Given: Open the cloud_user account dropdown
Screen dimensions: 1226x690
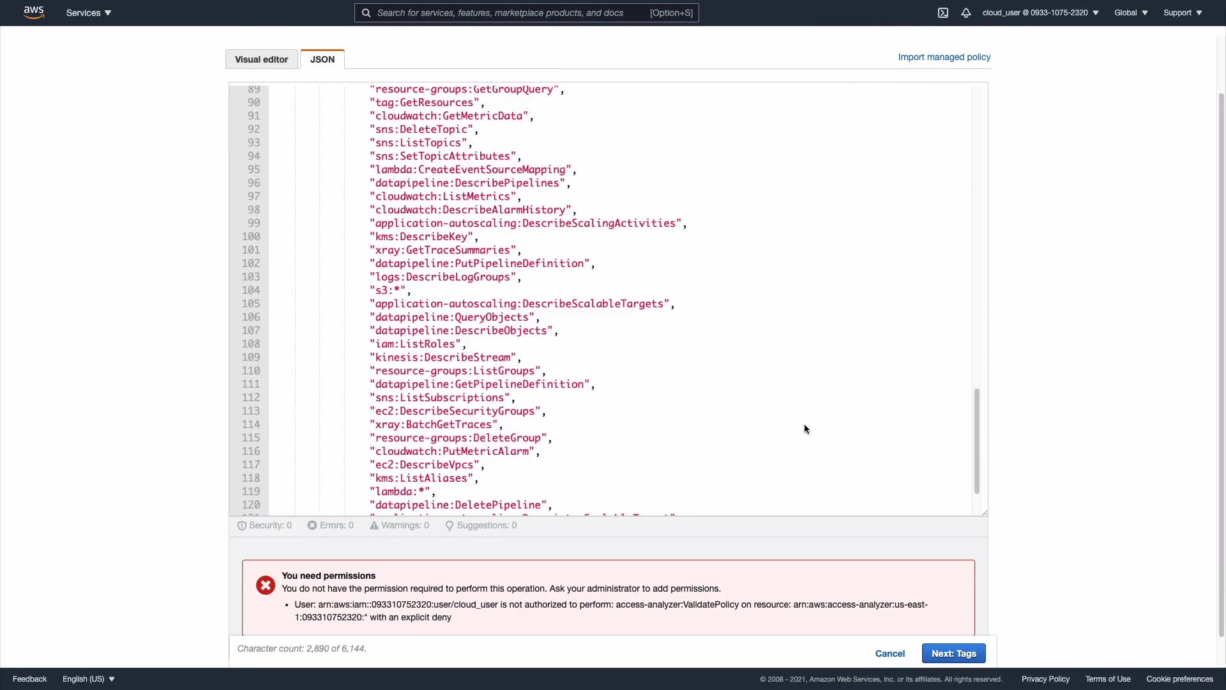Looking at the screenshot, I should pos(1040,13).
